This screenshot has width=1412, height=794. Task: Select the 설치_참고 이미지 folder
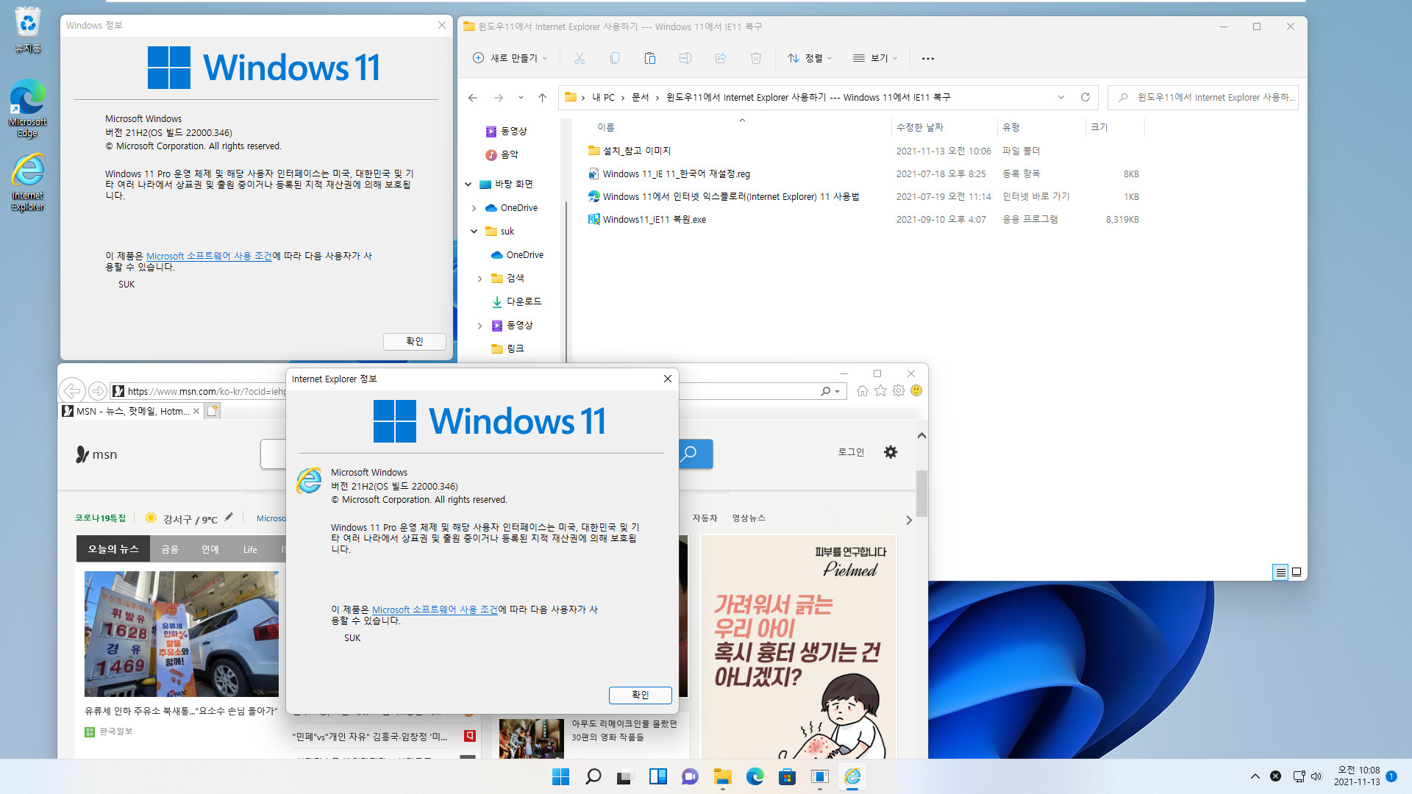pyautogui.click(x=637, y=151)
